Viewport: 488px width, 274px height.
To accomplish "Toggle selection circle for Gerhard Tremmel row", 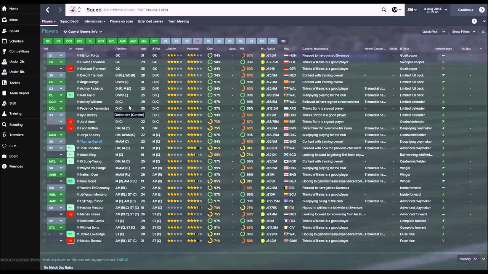I will point(45,69).
